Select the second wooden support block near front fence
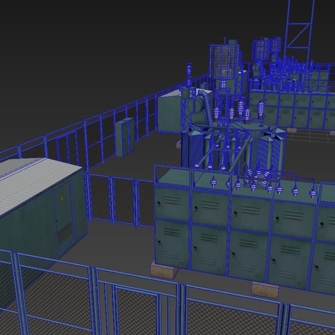 tap(265, 290)
